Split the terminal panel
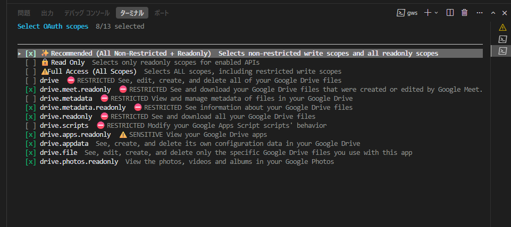This screenshot has height=227, width=511. tap(450, 13)
